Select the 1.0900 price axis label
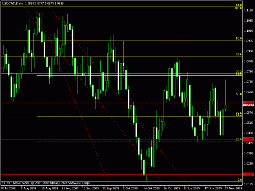Viewport: 255px width, 191px height. point(248,51)
